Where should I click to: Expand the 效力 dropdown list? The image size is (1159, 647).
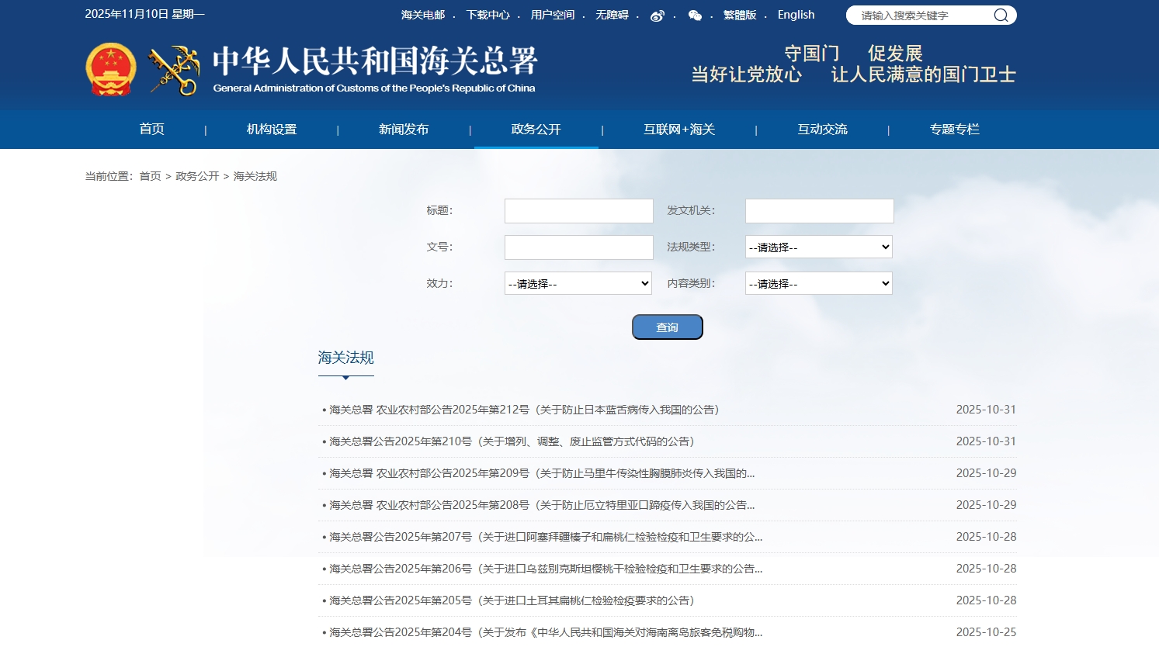coord(578,283)
